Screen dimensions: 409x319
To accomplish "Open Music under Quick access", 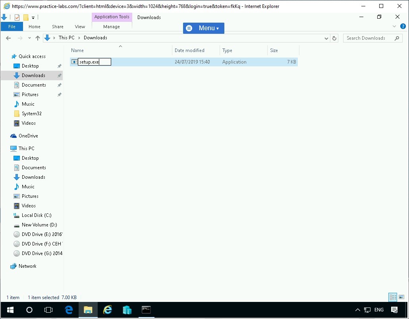I will (28, 104).
